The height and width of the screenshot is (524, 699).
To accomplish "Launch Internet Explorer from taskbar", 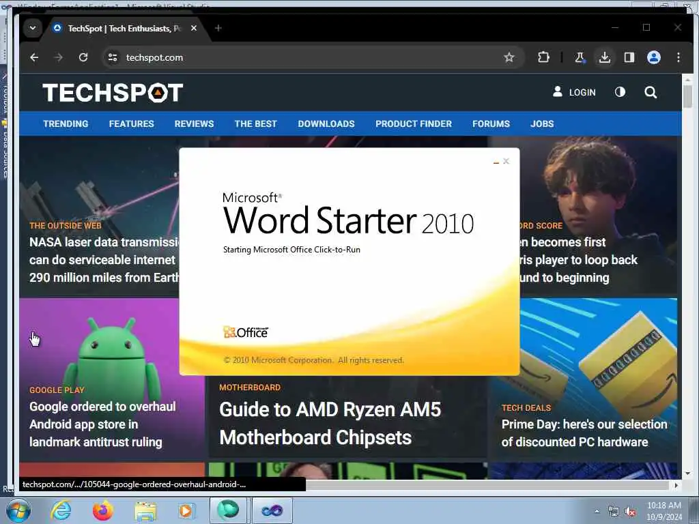I will [x=61, y=510].
